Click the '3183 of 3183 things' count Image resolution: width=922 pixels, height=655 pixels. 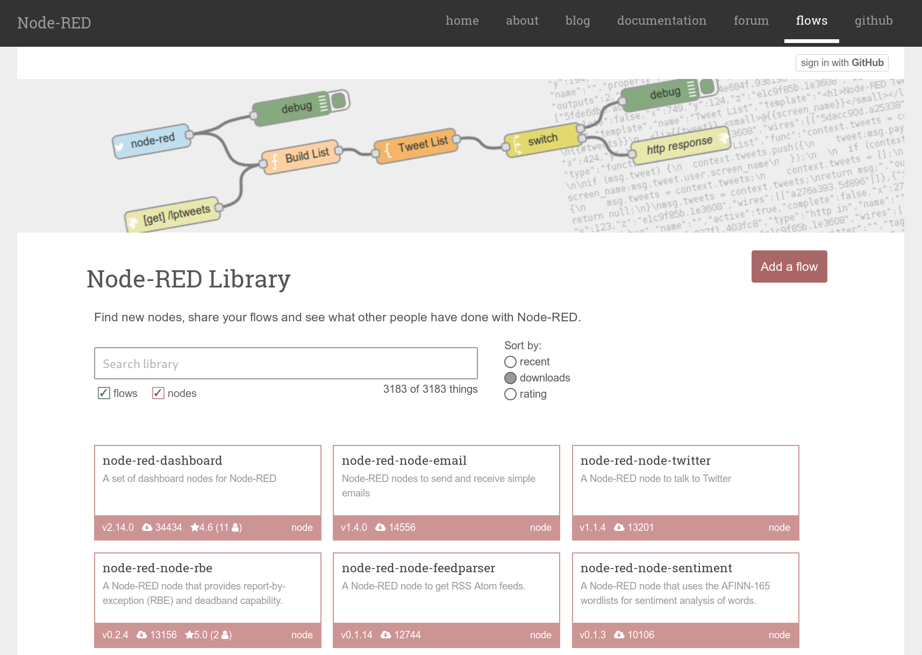pyautogui.click(x=431, y=389)
